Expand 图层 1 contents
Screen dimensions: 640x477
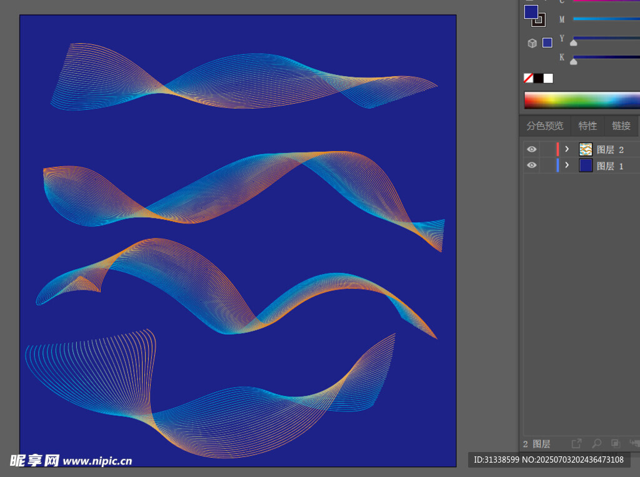pos(567,165)
